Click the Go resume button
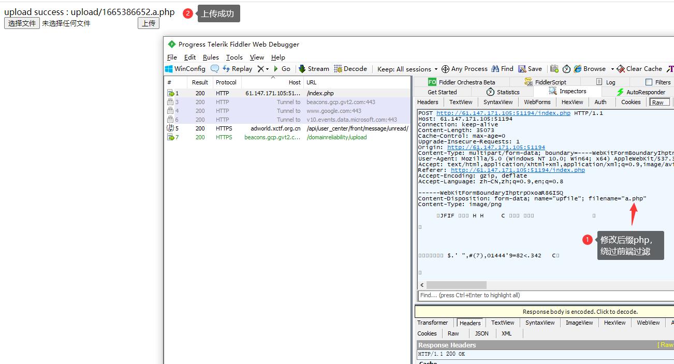Image resolution: width=674 pixels, height=364 pixels. (x=282, y=69)
